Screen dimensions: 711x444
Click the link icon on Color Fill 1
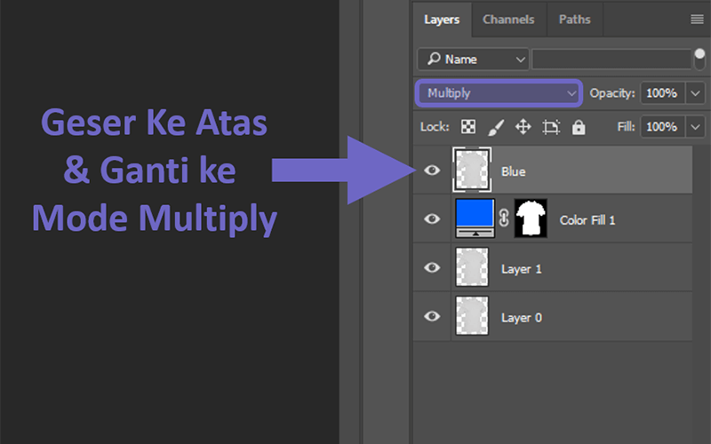504,218
